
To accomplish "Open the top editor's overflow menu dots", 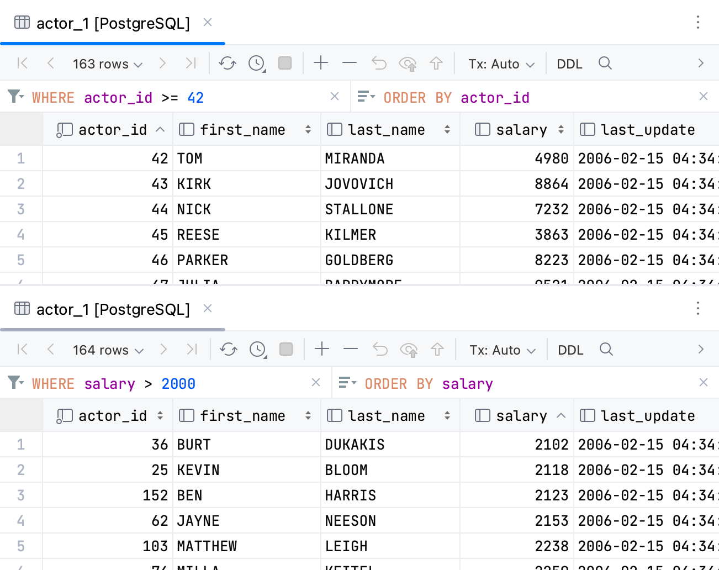I will click(698, 22).
